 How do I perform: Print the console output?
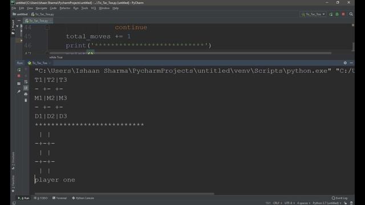pyautogui.click(x=26, y=94)
